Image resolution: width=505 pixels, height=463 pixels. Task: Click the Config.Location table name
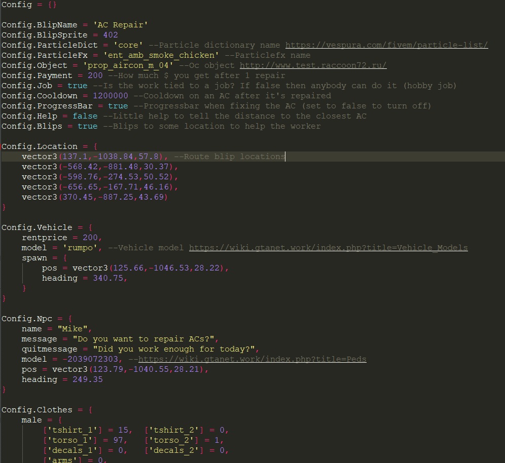tap(40, 146)
